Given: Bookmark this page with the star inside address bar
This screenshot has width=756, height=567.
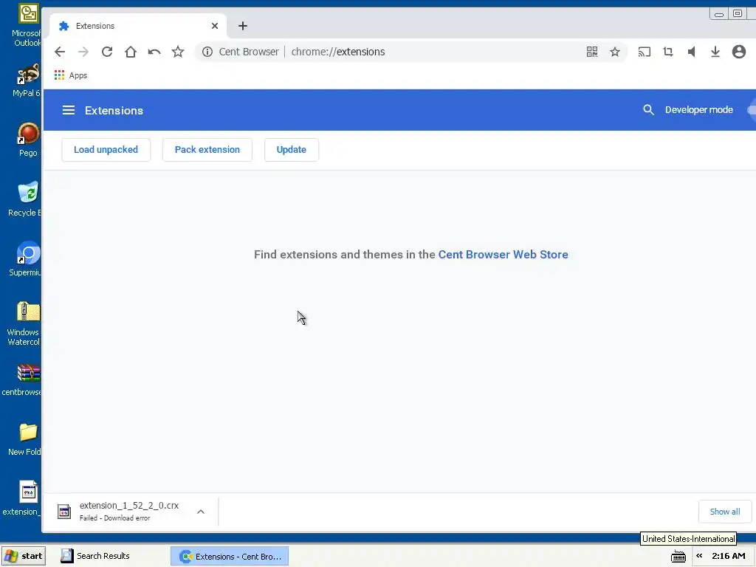Looking at the screenshot, I should pyautogui.click(x=615, y=52).
